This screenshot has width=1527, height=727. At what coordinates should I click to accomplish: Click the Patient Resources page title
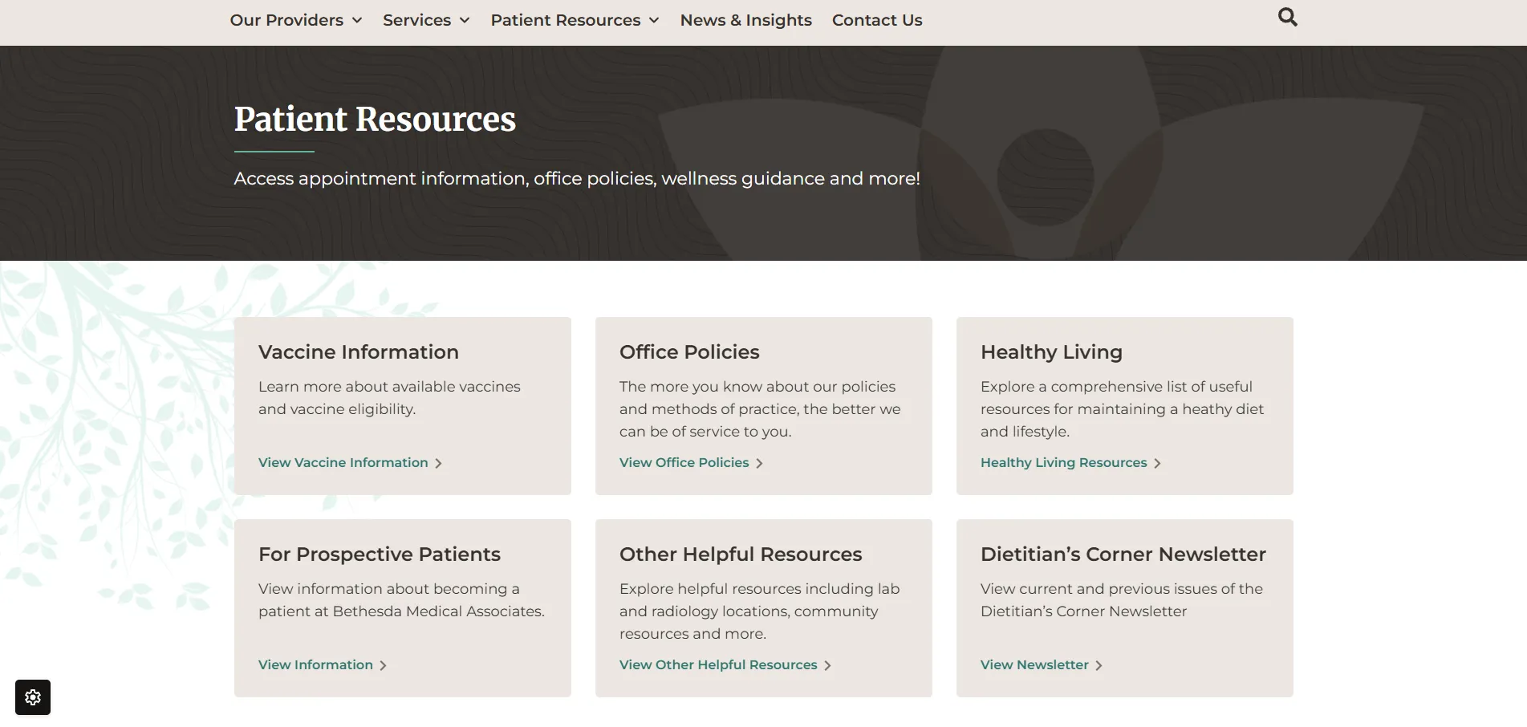(x=375, y=119)
